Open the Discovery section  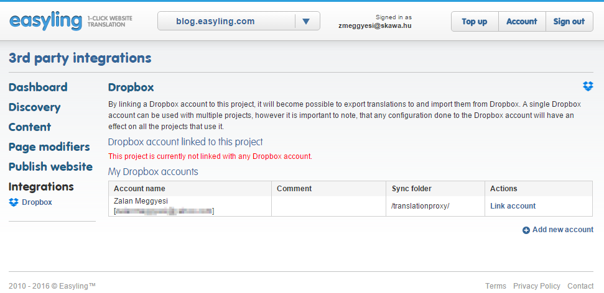click(x=34, y=107)
